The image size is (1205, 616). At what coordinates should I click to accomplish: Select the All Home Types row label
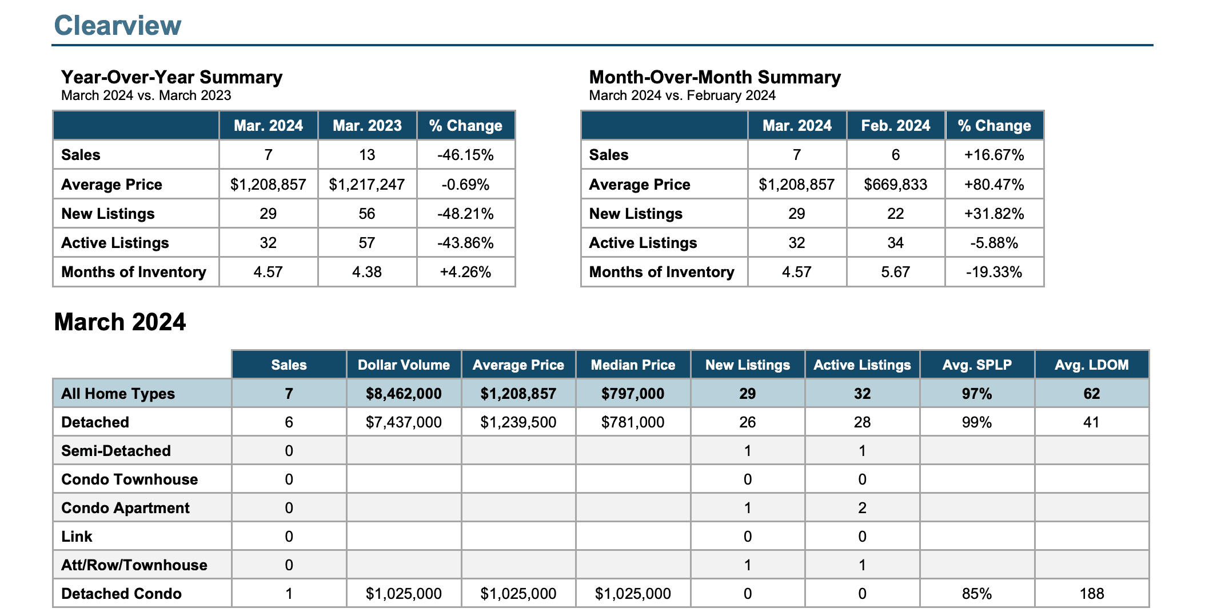pos(118,394)
